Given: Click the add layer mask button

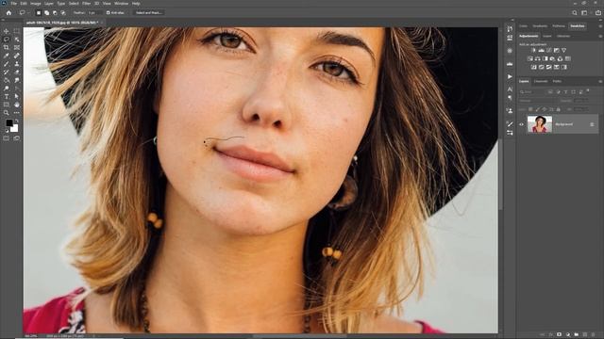Looking at the screenshot, I should [x=560, y=335].
